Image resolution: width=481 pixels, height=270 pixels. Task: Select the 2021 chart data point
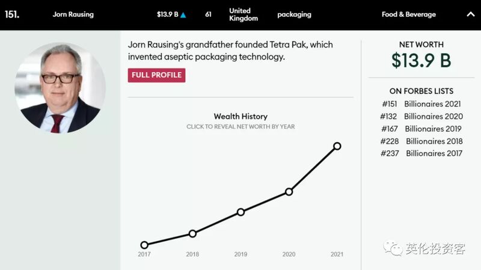pyautogui.click(x=337, y=146)
